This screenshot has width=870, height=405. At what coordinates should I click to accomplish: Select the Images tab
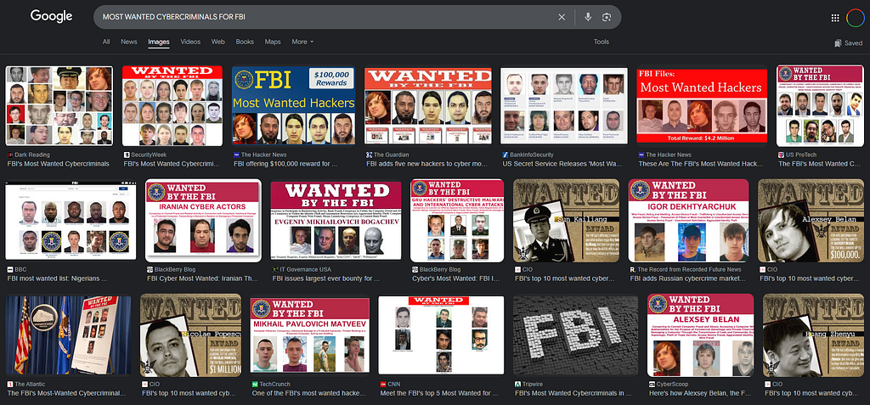[159, 42]
